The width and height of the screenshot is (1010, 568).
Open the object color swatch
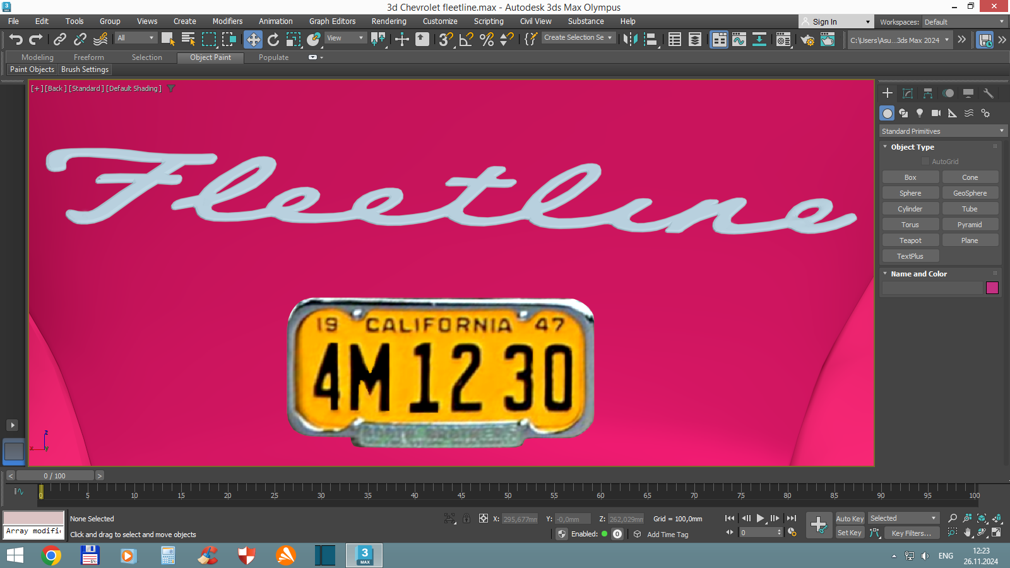tap(992, 288)
